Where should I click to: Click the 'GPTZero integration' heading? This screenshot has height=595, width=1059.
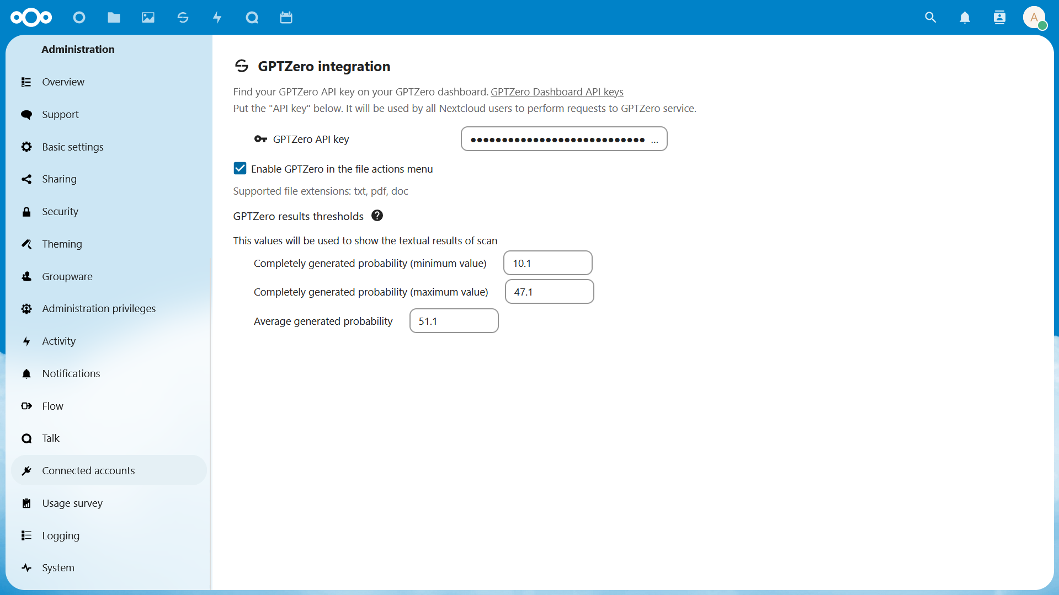[x=324, y=66]
